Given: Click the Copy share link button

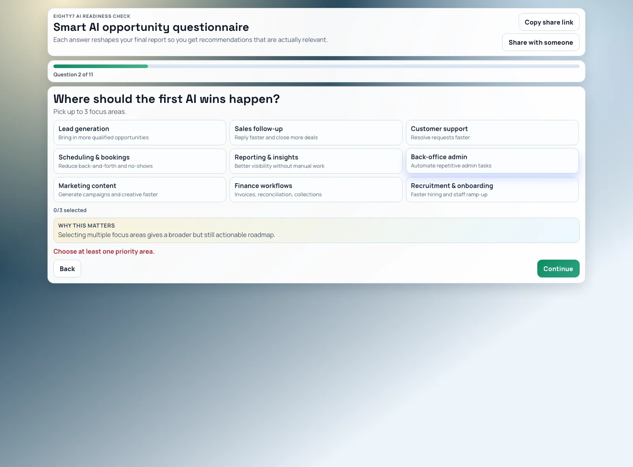Looking at the screenshot, I should tap(549, 22).
